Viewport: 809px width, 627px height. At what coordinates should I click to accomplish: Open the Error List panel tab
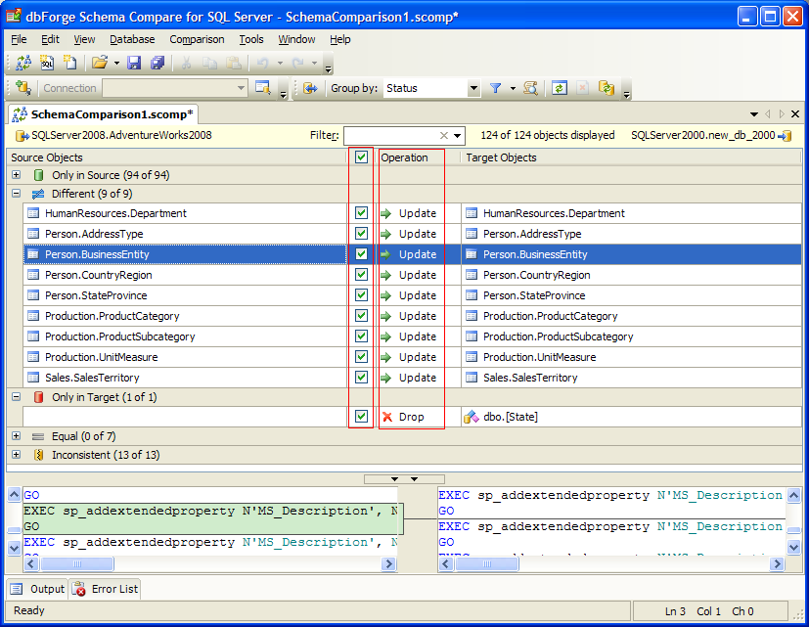(106, 589)
